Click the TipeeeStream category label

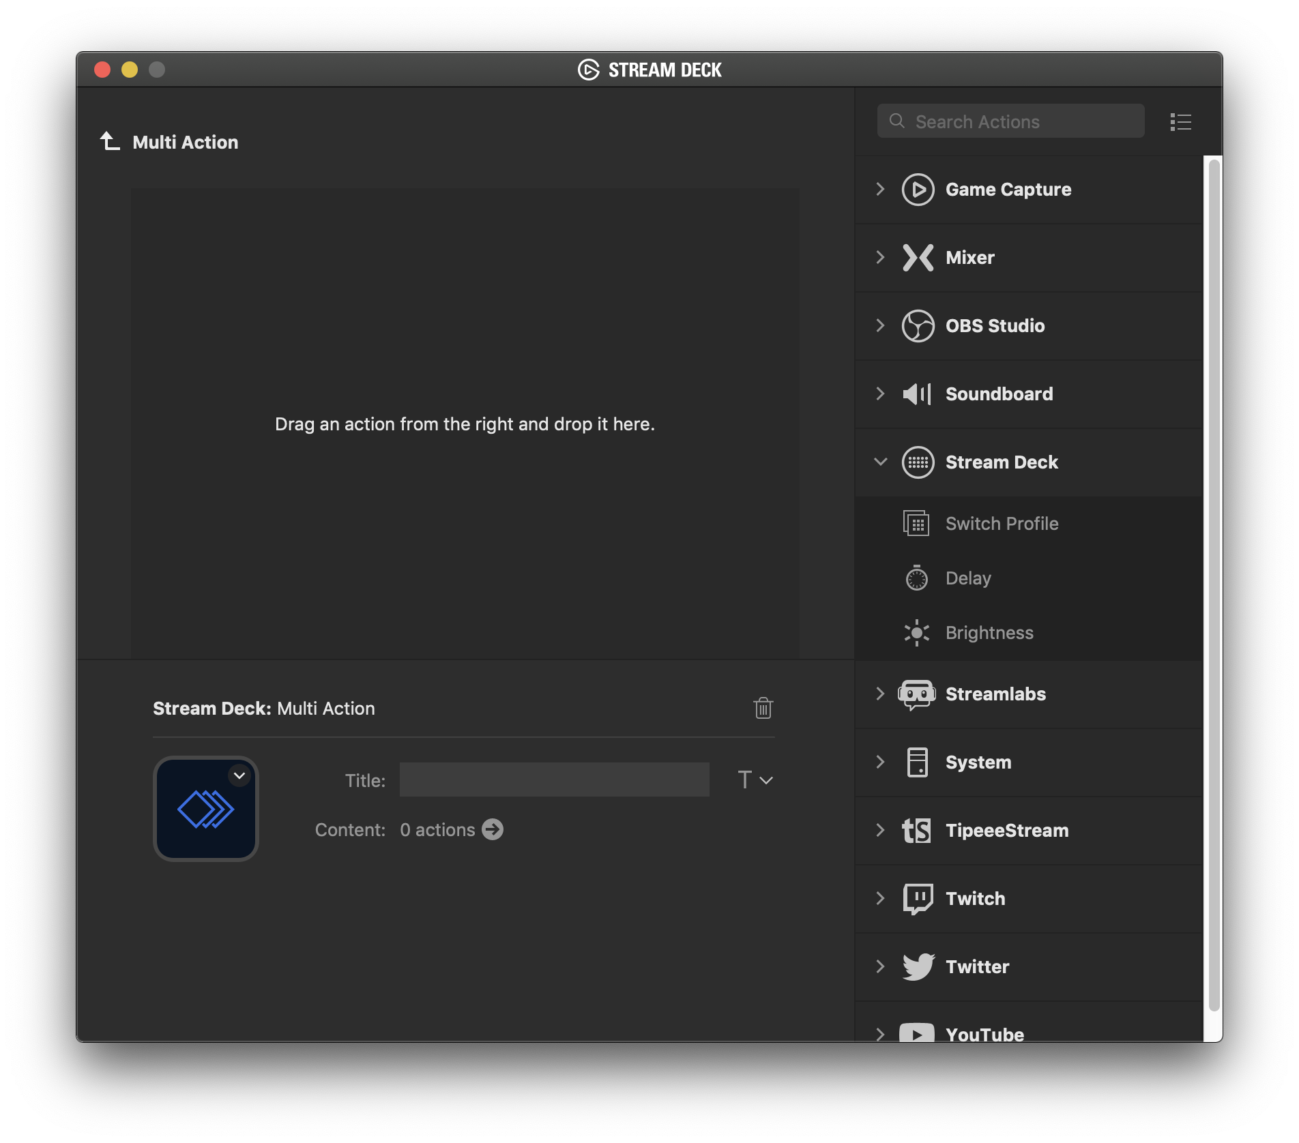tap(1007, 831)
